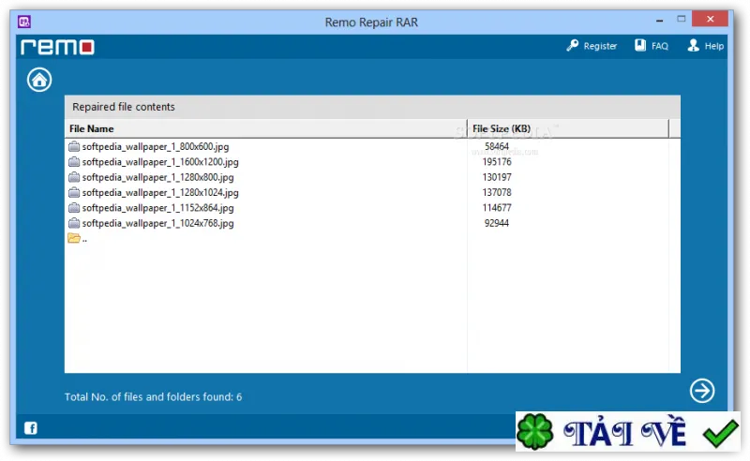Viewport: 750px width, 461px height.
Task: Select softpedia_wallpaper_1_1152x864.jpg
Action: coord(157,208)
